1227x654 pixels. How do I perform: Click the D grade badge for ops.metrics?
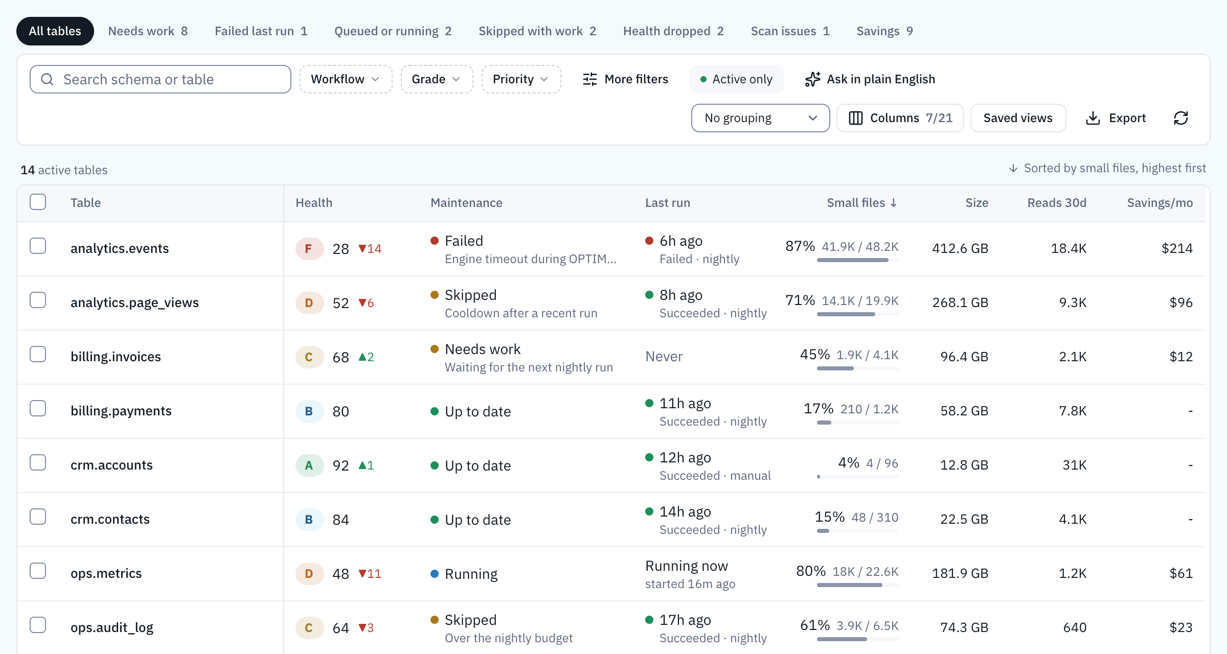point(309,574)
